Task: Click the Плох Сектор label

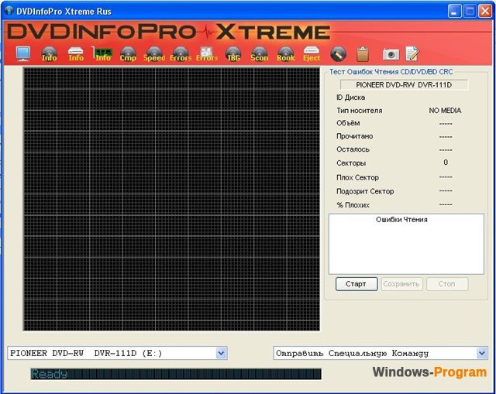Action: click(x=357, y=177)
